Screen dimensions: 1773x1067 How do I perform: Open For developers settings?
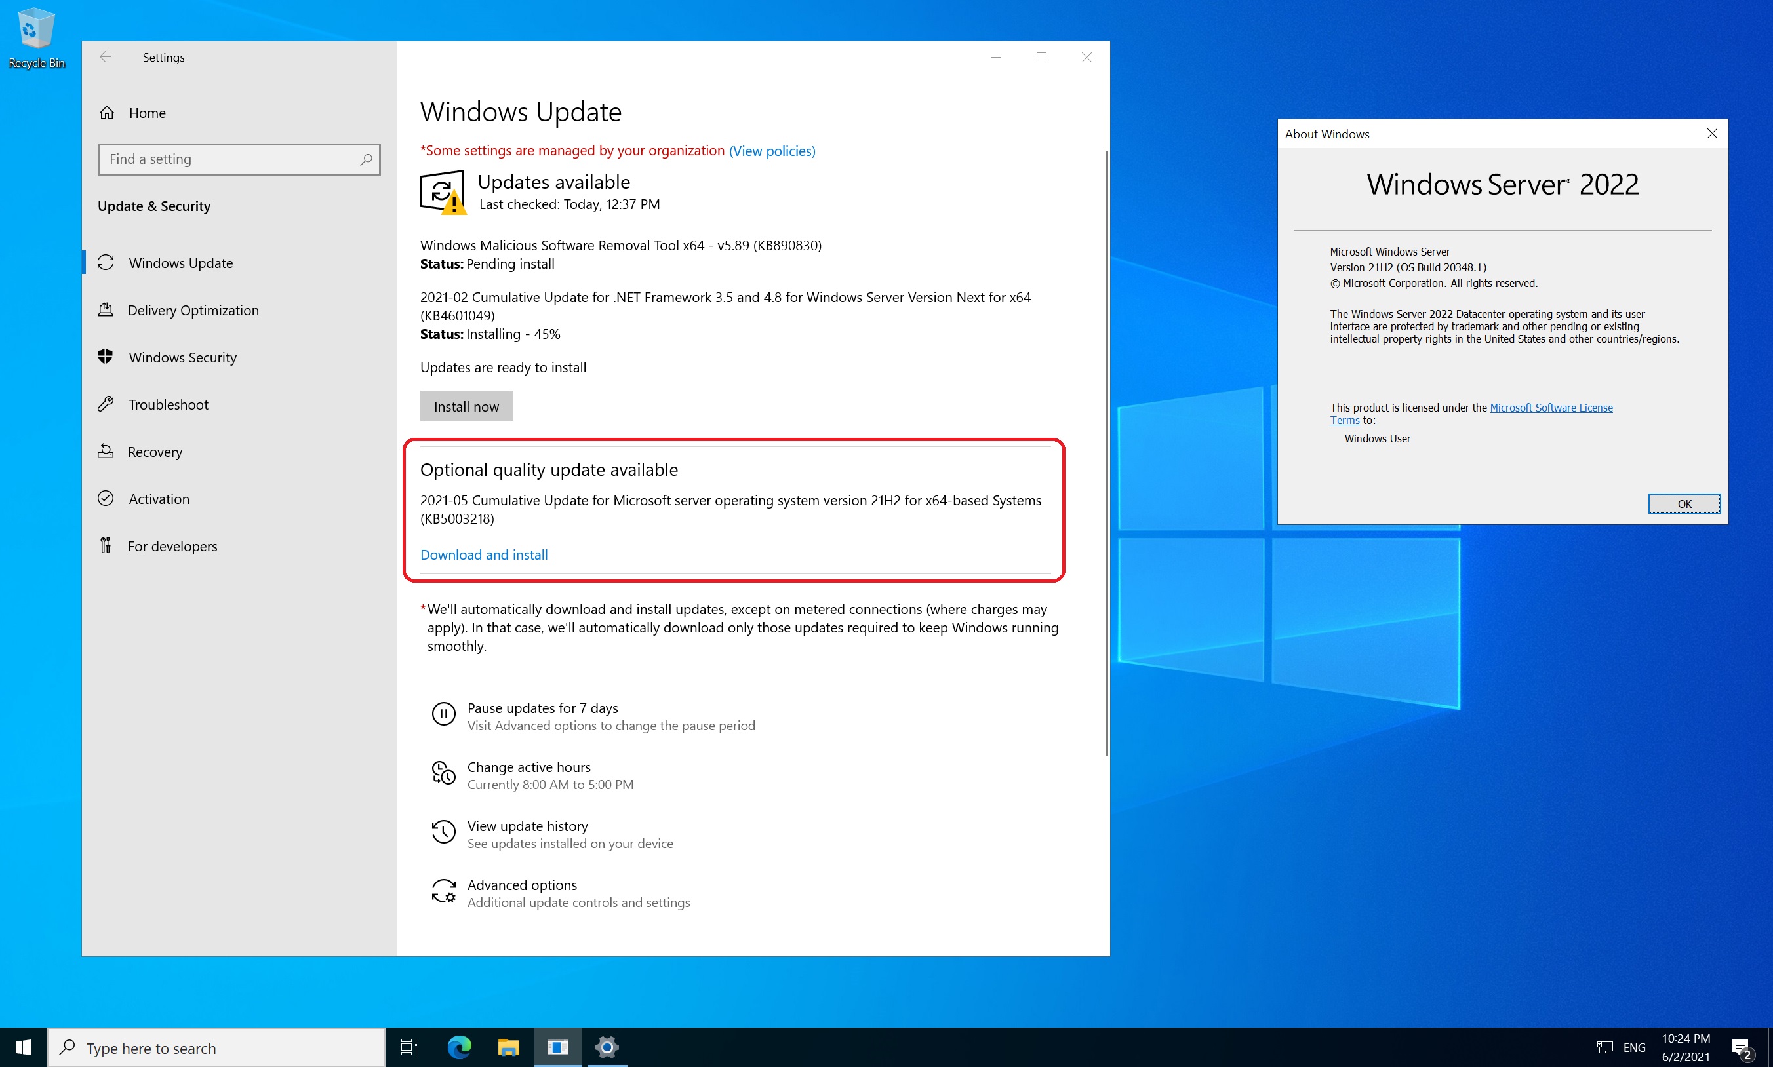pos(172,546)
